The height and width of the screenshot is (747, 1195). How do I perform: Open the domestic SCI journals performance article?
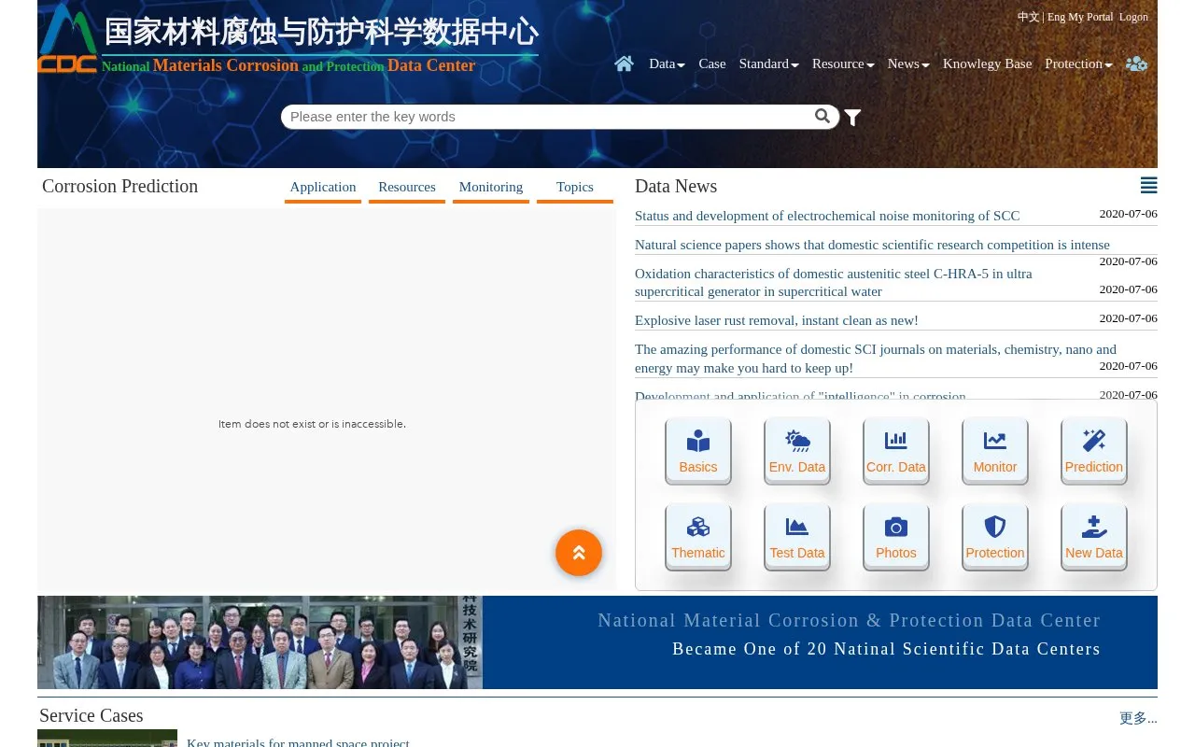(x=876, y=359)
